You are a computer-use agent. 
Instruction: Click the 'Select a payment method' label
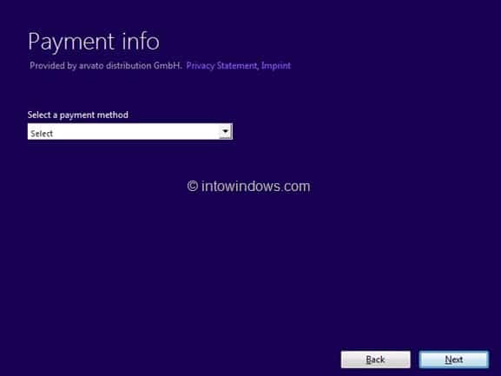pos(77,115)
